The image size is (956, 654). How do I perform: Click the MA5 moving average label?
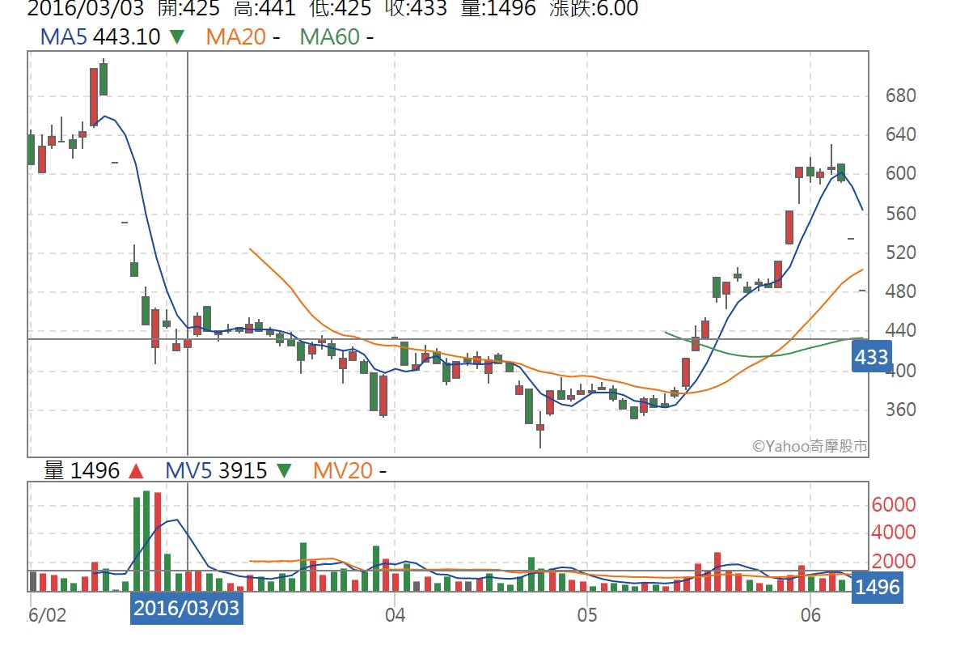point(63,37)
